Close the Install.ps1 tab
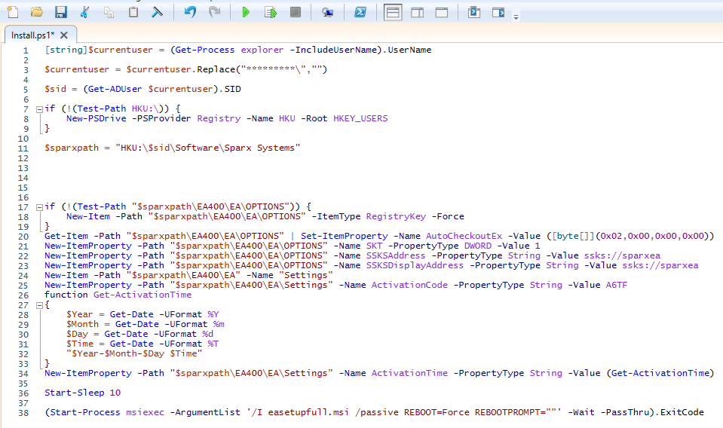723x428 pixels. (x=64, y=35)
